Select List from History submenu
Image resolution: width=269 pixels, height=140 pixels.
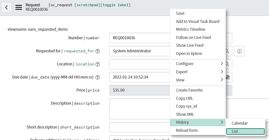pyautogui.click(x=245, y=131)
